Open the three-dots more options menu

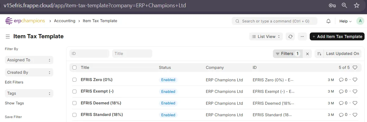(302, 36)
